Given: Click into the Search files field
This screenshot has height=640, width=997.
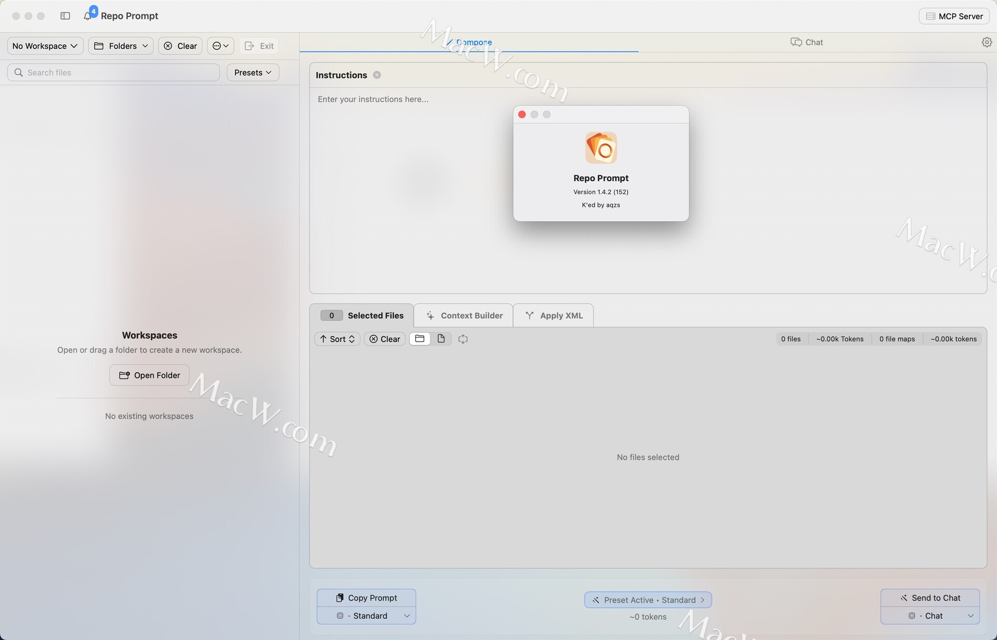Looking at the screenshot, I should pos(113,72).
